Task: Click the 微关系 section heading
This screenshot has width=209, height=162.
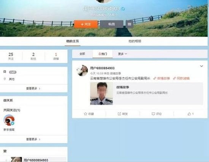Action: click(x=8, y=100)
